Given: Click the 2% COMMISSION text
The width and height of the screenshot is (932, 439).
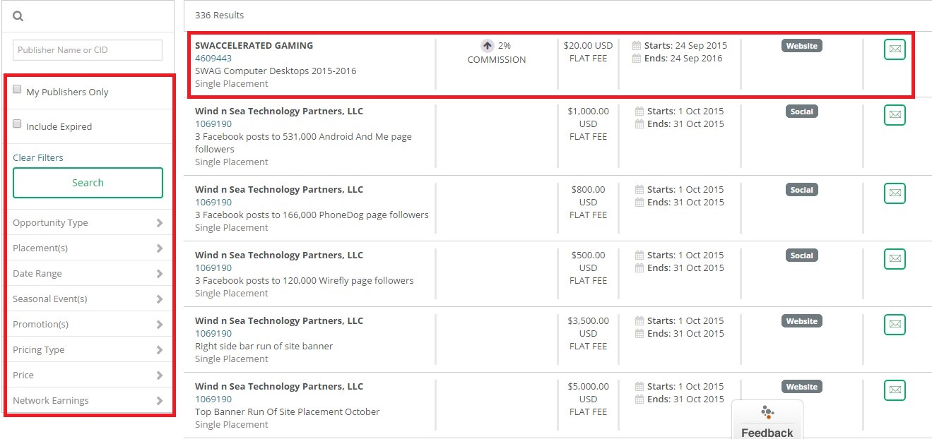Looking at the screenshot, I should pos(497,52).
